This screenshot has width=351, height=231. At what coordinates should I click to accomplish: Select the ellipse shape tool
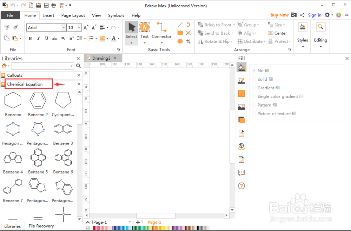[x=180, y=41]
